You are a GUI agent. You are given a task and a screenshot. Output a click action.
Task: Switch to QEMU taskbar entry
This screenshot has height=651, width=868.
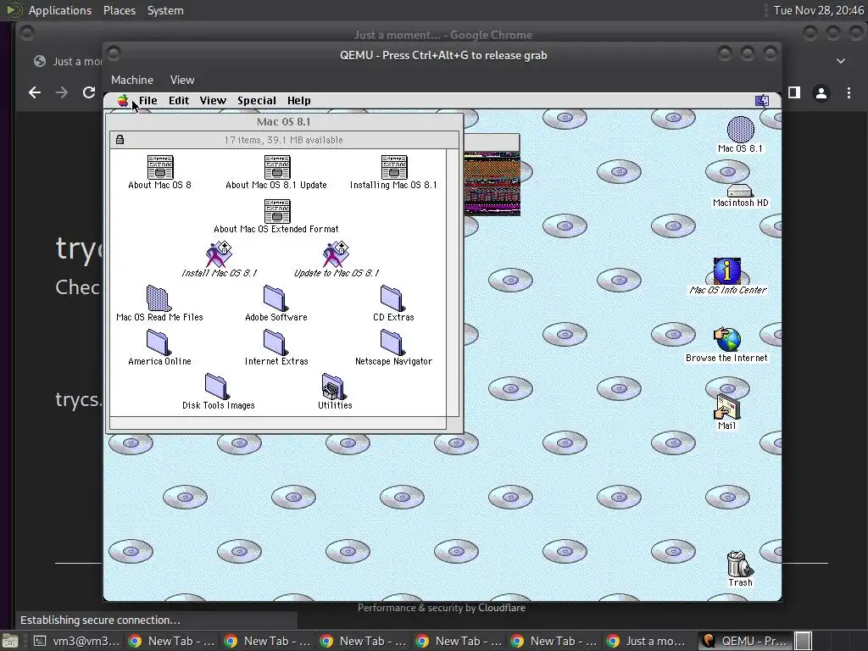(x=745, y=641)
